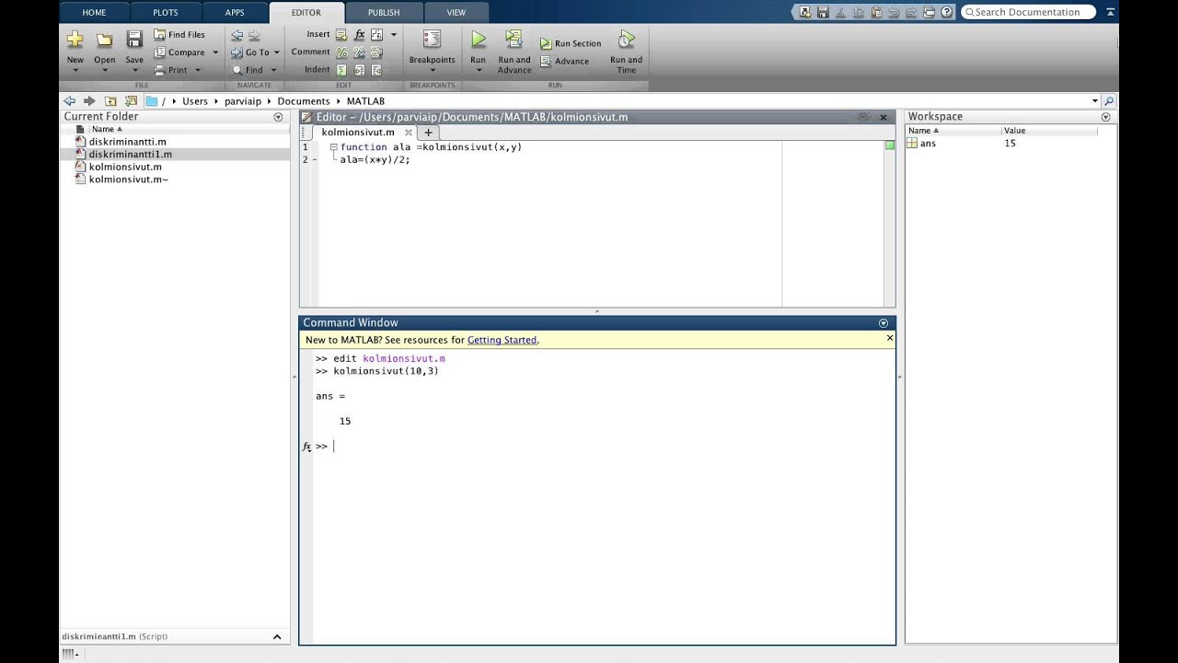Dismiss the New to MATLAB banner

point(890,338)
